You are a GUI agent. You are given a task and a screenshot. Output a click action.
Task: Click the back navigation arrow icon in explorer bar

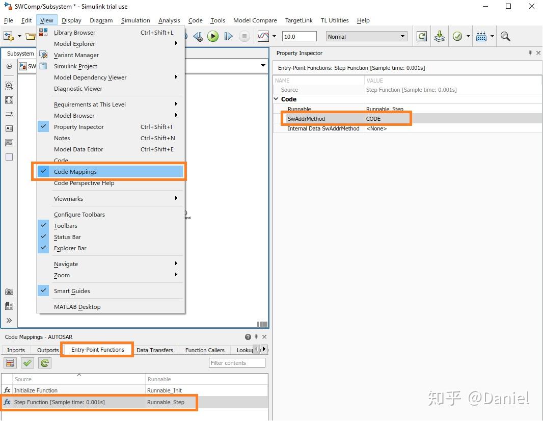[x=9, y=66]
